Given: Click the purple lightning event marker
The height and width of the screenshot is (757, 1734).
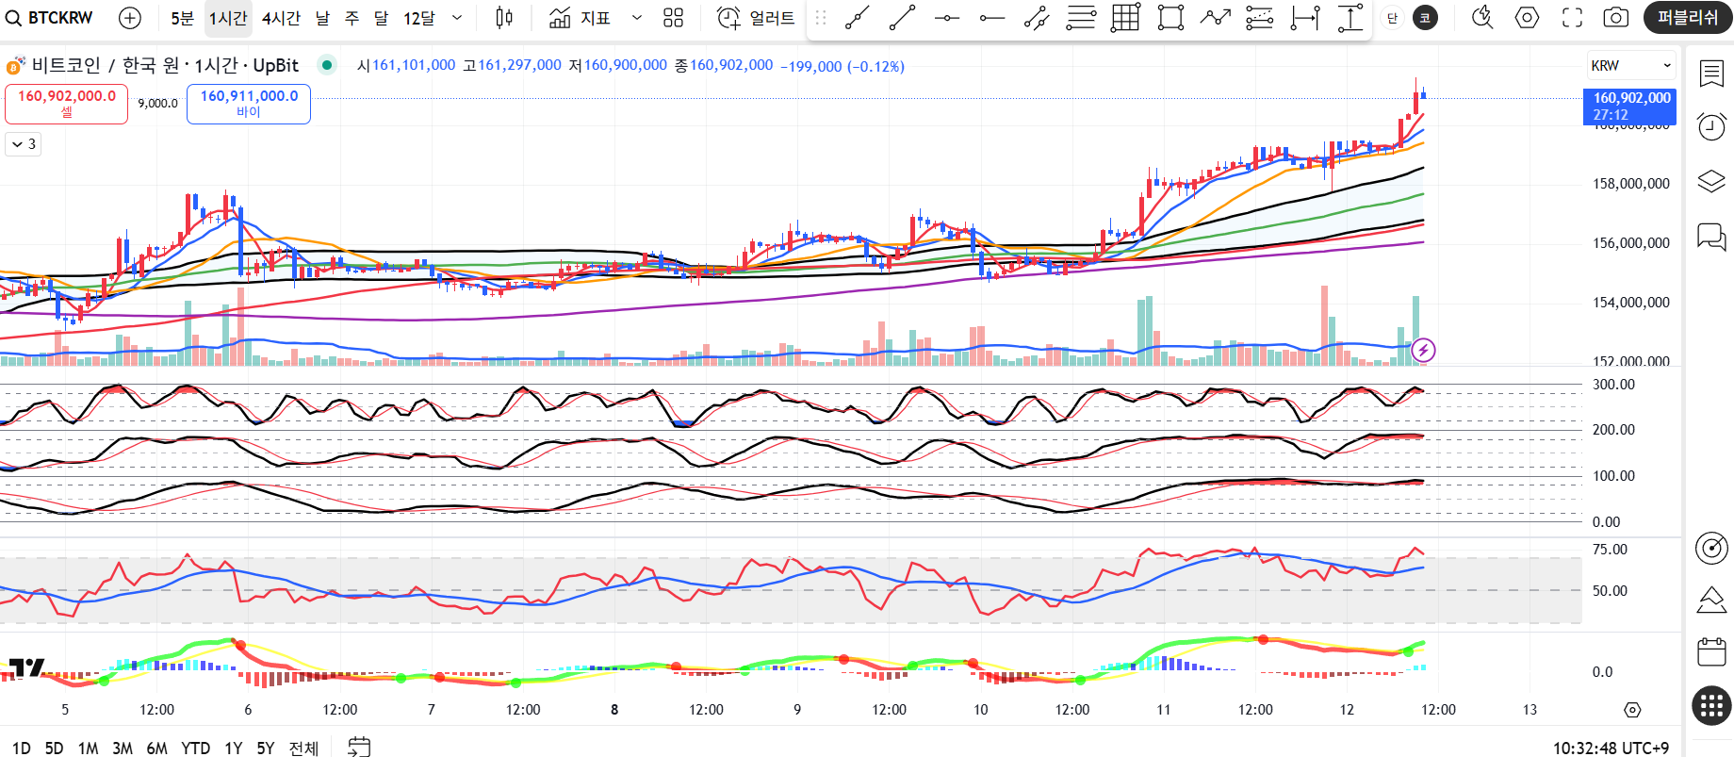Looking at the screenshot, I should [x=1423, y=351].
